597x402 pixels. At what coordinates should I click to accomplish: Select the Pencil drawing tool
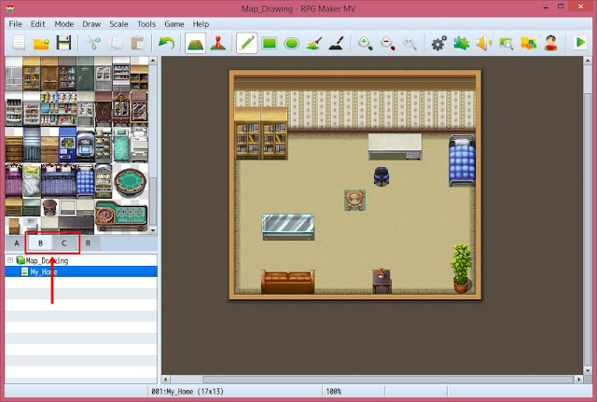coord(246,43)
